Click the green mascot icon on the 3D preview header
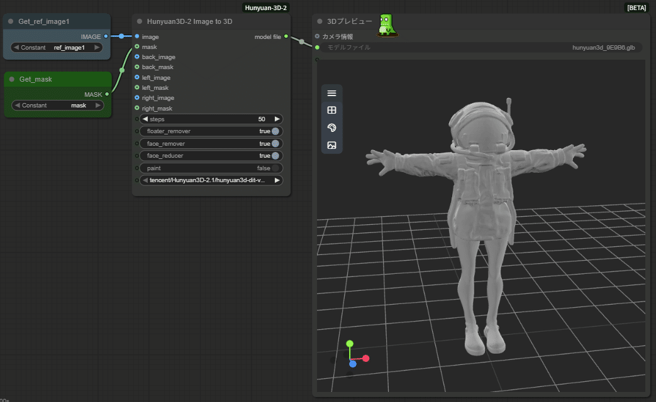This screenshot has height=402, width=656. tap(388, 26)
